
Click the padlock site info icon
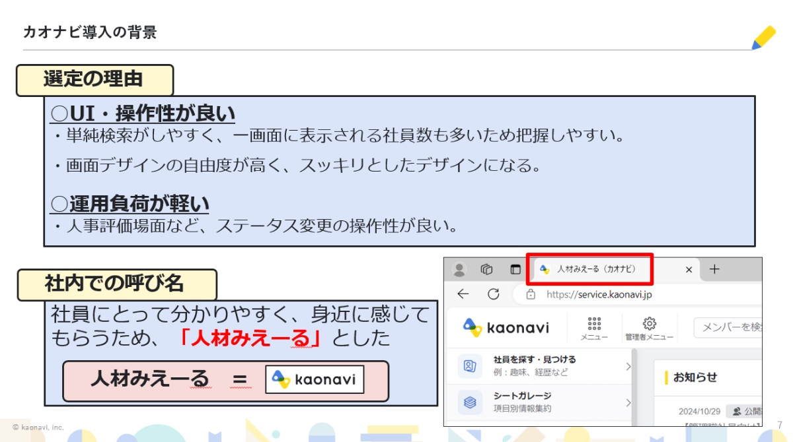[x=531, y=295]
